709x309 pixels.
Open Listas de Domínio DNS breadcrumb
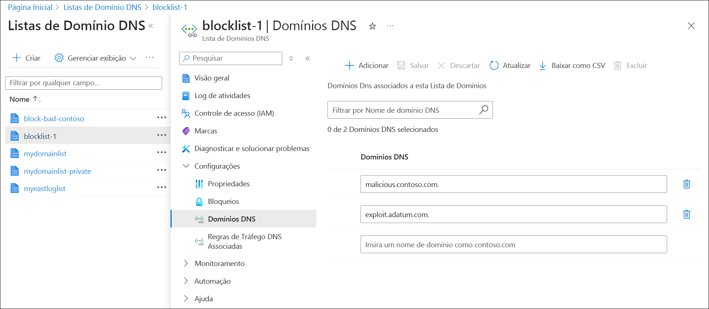(102, 7)
